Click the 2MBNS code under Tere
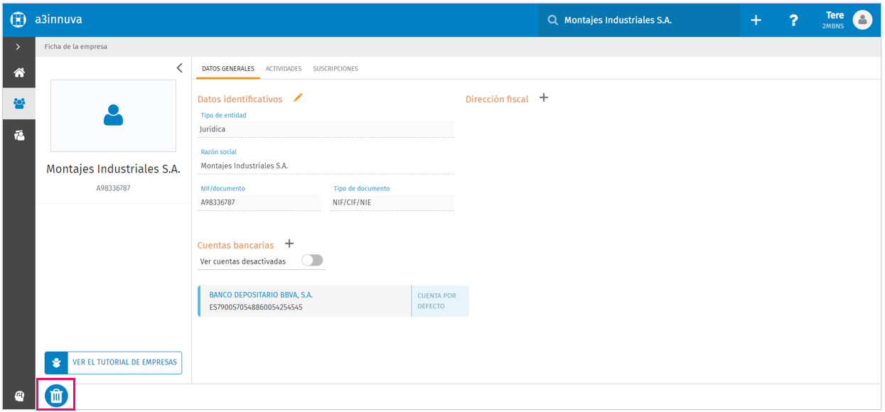The image size is (885, 412). pyautogui.click(x=833, y=26)
